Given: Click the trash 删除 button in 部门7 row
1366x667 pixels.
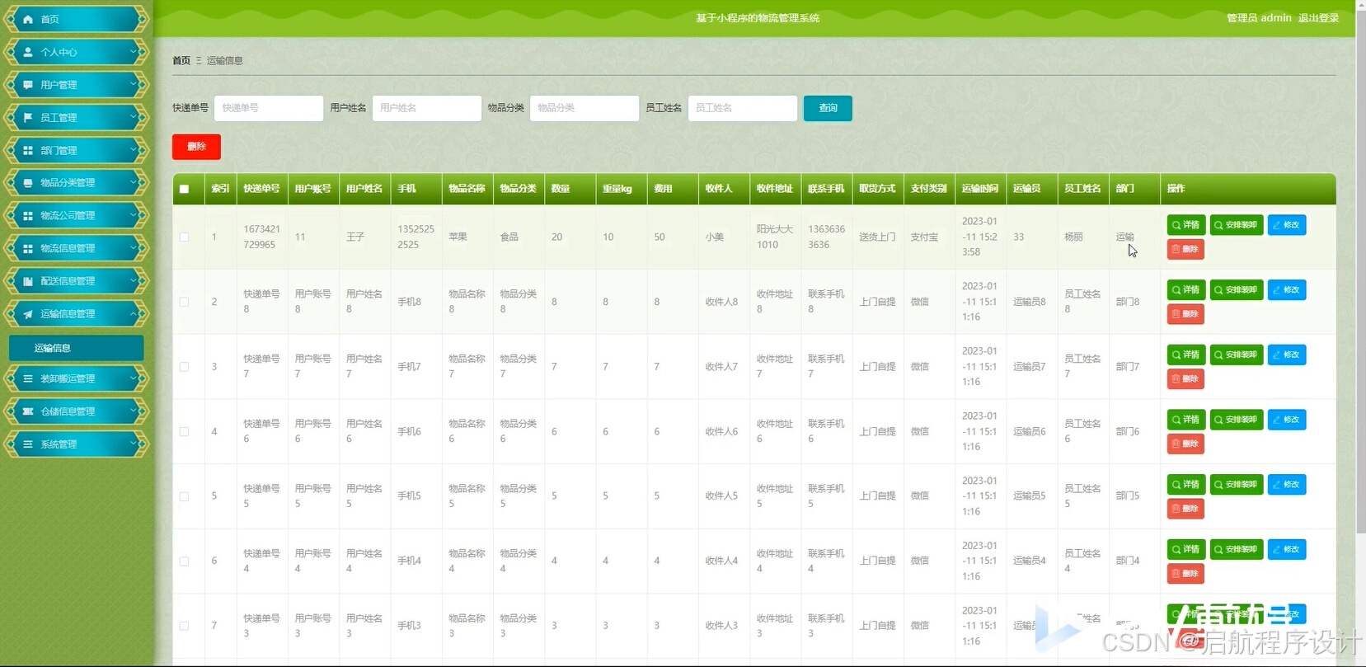Looking at the screenshot, I should tap(1185, 379).
